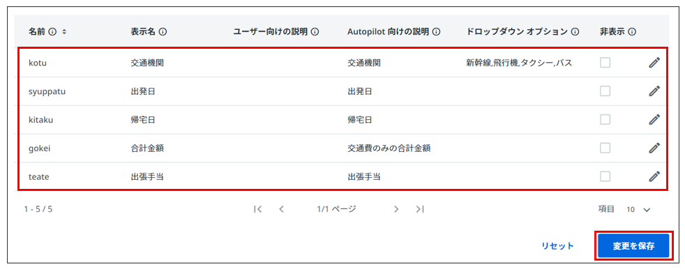Jump to the last page button
Screen dimensions: 685x269
(420, 209)
